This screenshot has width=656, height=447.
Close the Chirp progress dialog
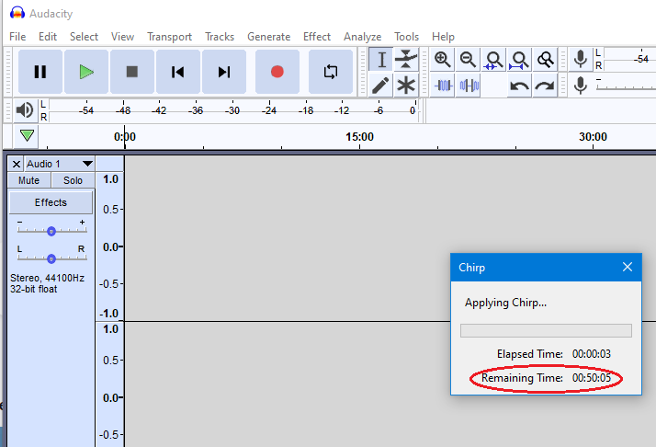(628, 267)
